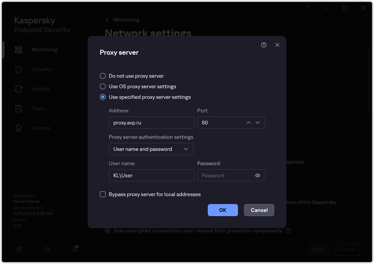Screen dimensions: 374x264
Task: Click the Address input field
Action: [x=151, y=123]
